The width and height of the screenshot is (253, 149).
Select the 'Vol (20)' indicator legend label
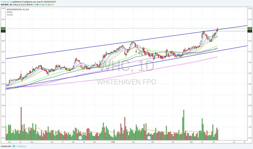click(x=10, y=15)
